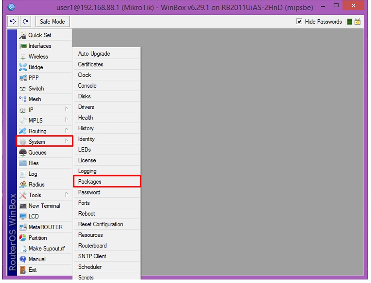
Task: Select Auto Upgrade menu entry
Action: coord(107,54)
